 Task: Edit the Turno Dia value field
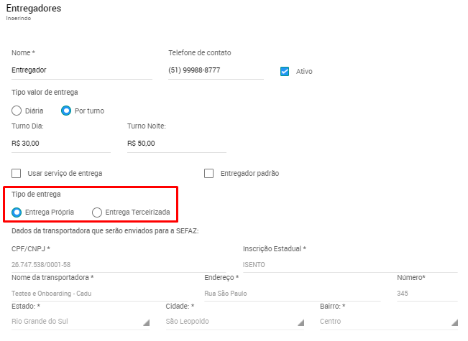tap(61, 144)
